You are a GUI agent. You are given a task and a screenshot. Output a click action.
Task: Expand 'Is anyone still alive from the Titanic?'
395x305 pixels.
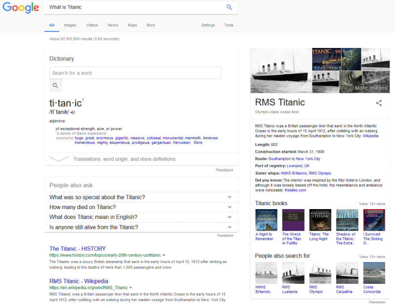point(141,227)
